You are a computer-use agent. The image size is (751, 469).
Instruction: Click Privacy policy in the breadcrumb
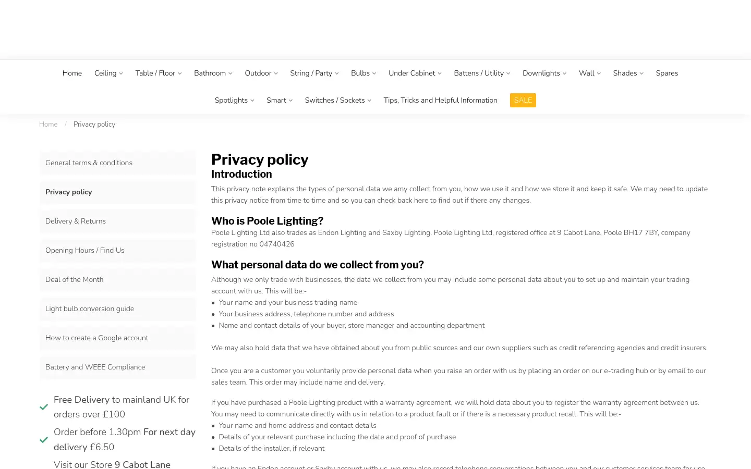(x=94, y=124)
